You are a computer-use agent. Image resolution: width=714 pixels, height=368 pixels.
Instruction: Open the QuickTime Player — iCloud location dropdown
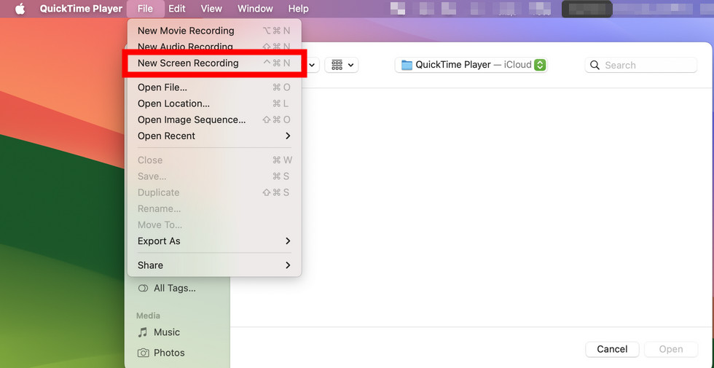(471, 65)
